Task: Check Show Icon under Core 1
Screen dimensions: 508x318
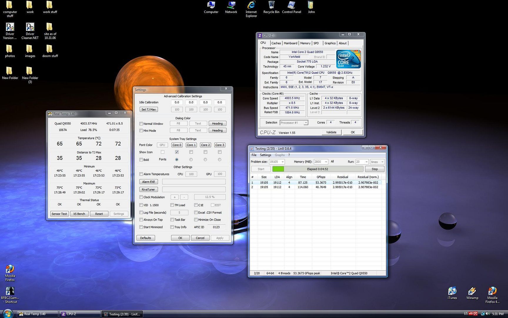Action: [191, 152]
